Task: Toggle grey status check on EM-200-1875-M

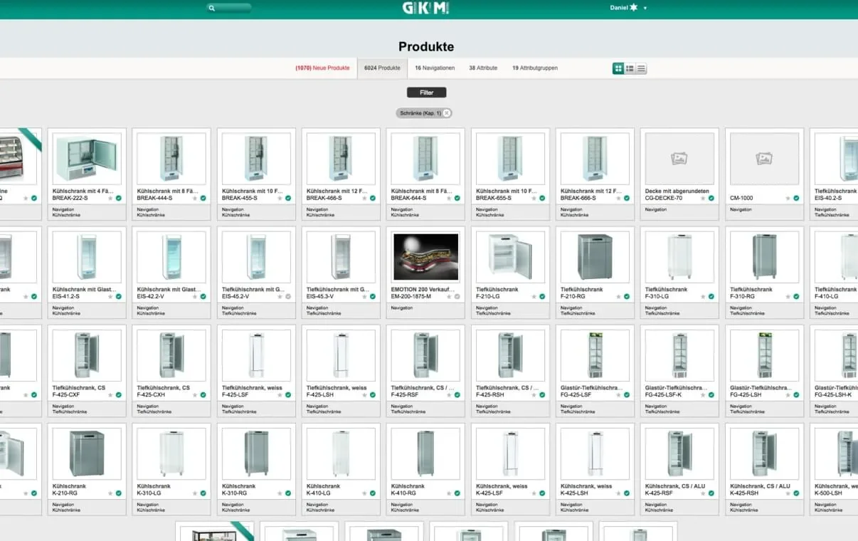Action: [457, 296]
